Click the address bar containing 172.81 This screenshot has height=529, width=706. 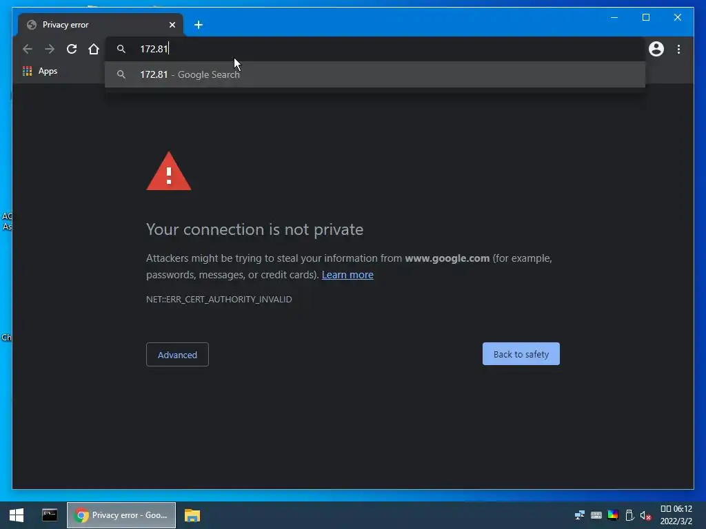[374, 49]
